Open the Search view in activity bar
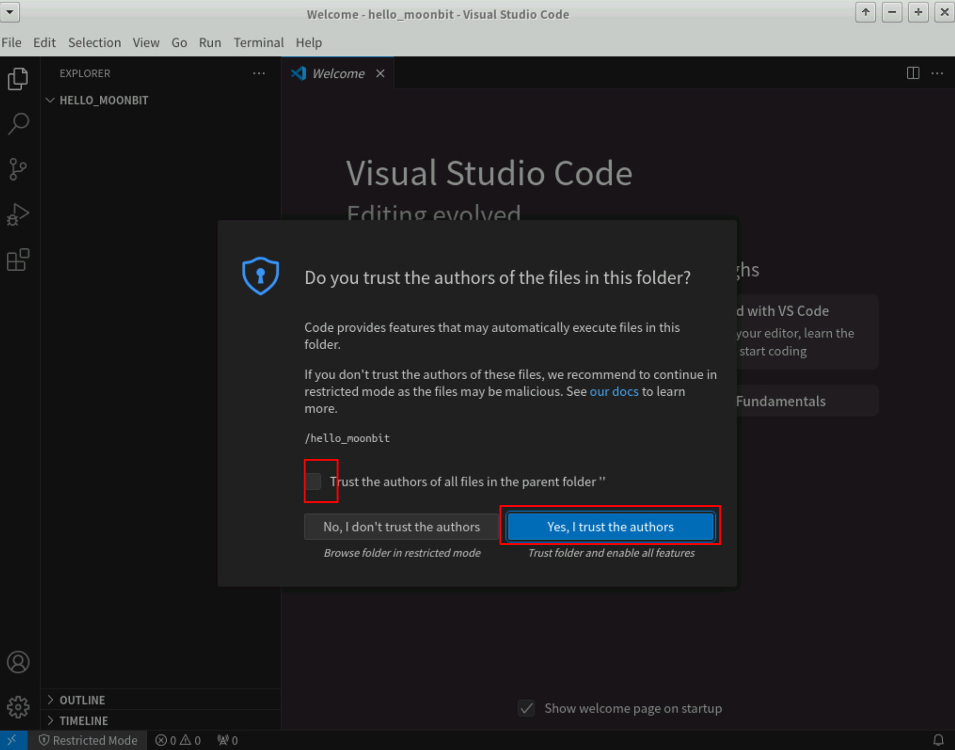955x750 pixels. [18, 124]
